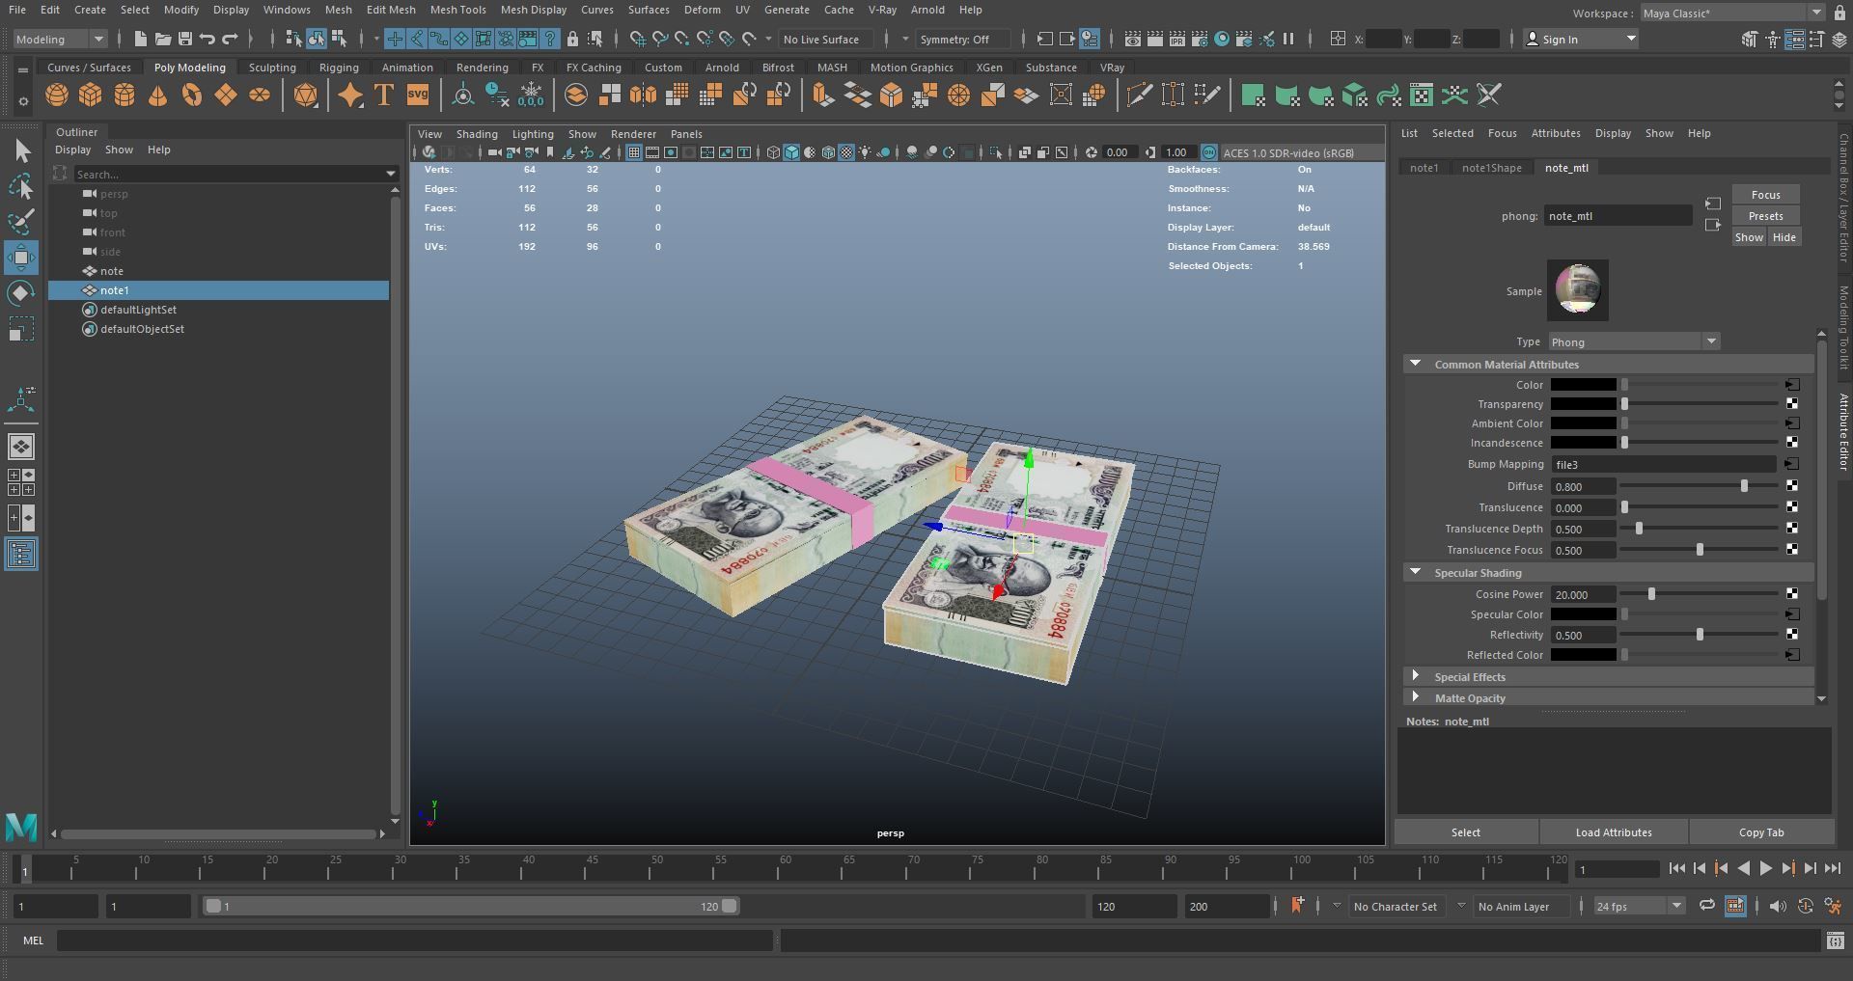Screen dimensions: 1853x981
Task: Toggle the Outliner panel layout icon
Action: (x=21, y=554)
